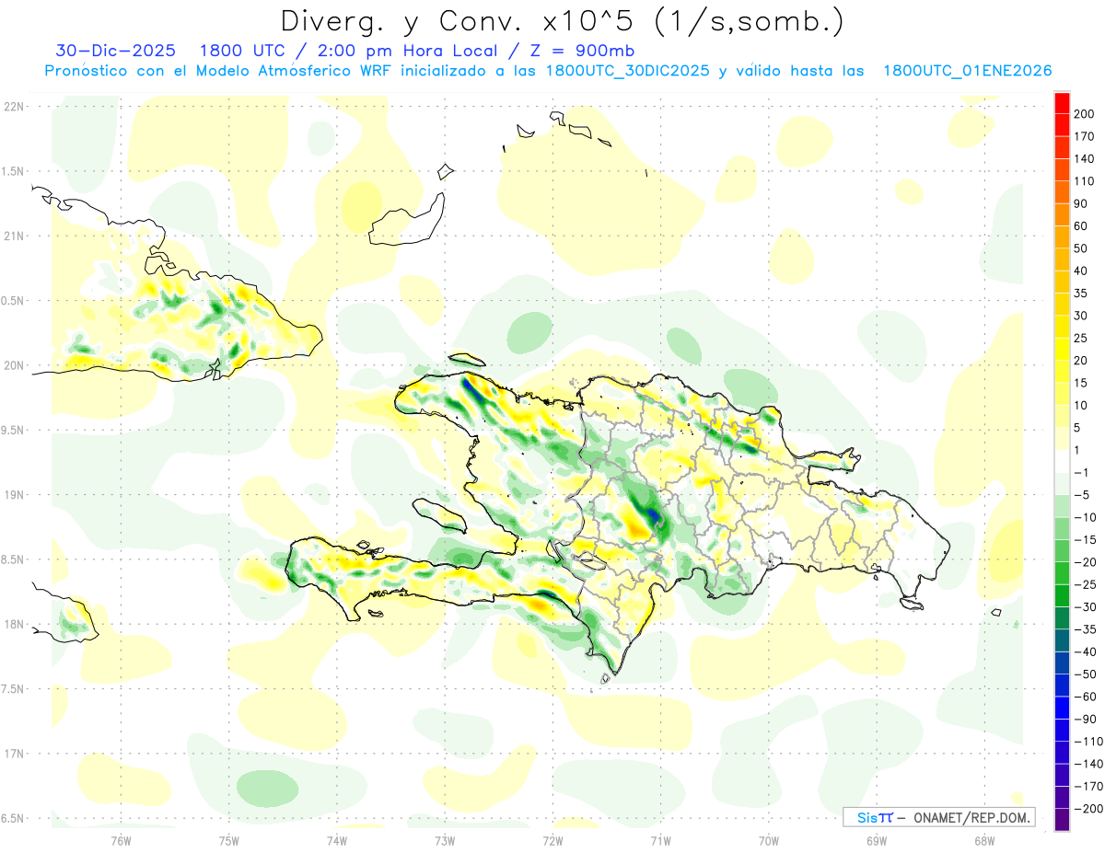Click the positive '140' colorbar label
1105x853 pixels.
coord(1086,159)
